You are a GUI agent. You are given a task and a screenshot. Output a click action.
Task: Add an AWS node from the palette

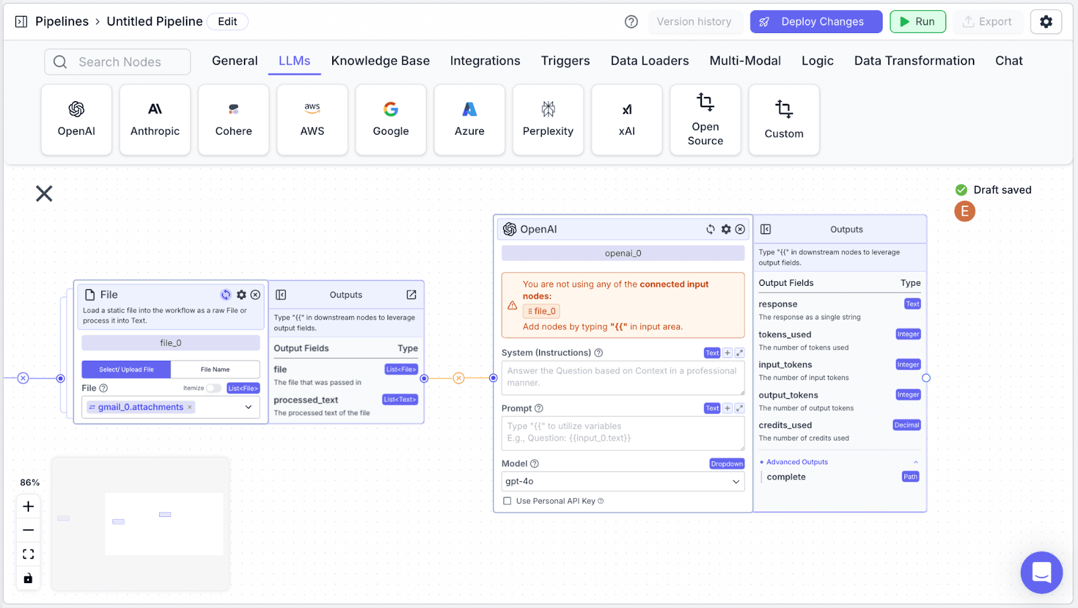(x=313, y=120)
